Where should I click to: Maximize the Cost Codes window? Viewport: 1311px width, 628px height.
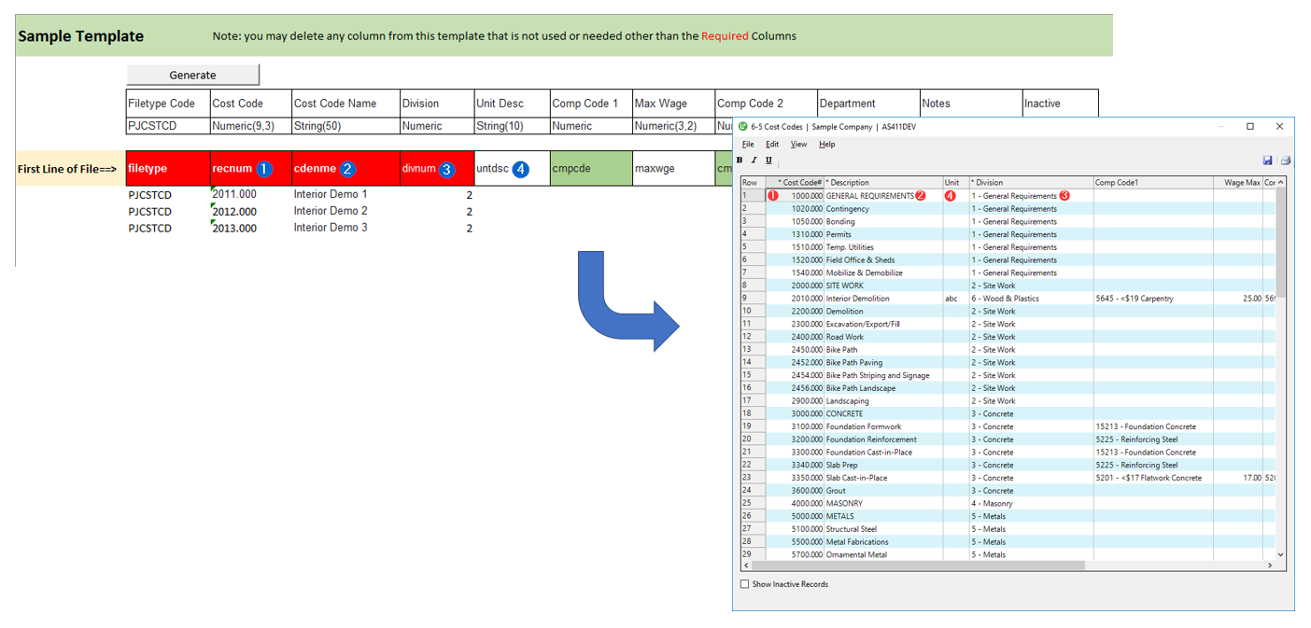[1249, 126]
